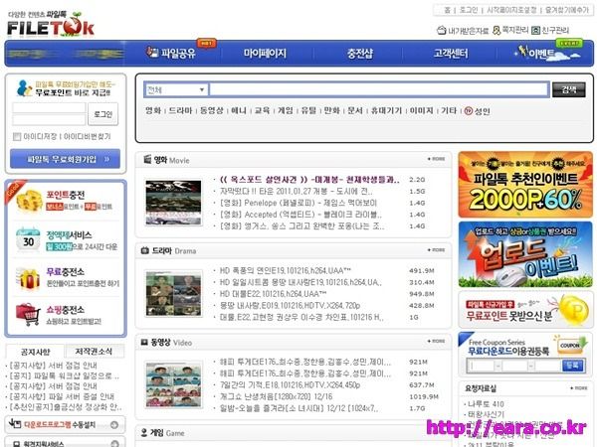Click 파일톡 무료회원가입 button
The image size is (597, 447).
[x=65, y=159]
